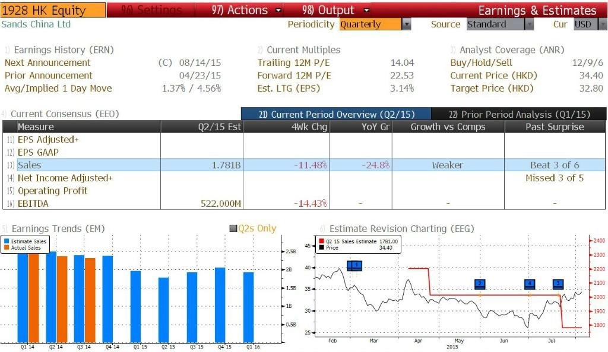Click the Sands China Ltd company name
Screen dimensions: 608x352
click(x=36, y=24)
